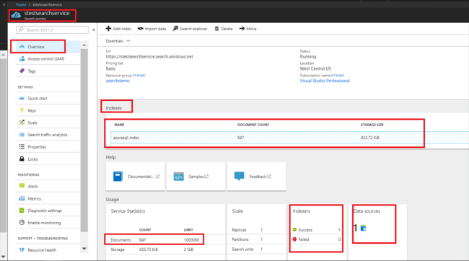The image size is (469, 261).
Task: Collapse the portal left pane arrow
Action: (x=4, y=4)
